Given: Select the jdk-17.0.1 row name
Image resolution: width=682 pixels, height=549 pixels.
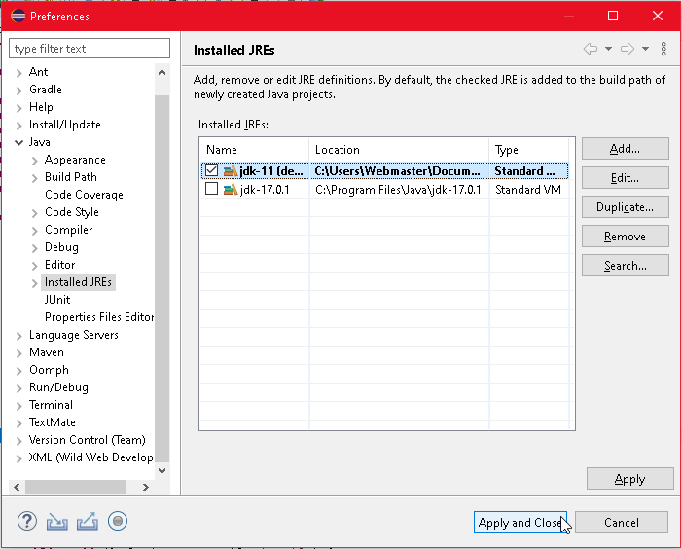Looking at the screenshot, I should pos(265,190).
